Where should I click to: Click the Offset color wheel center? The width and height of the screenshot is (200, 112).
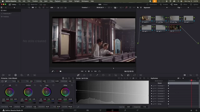click(65, 92)
